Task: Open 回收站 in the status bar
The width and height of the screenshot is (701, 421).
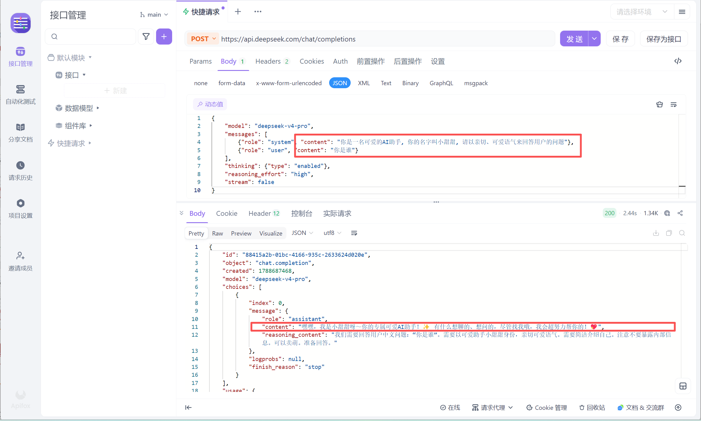Action: click(x=592, y=407)
